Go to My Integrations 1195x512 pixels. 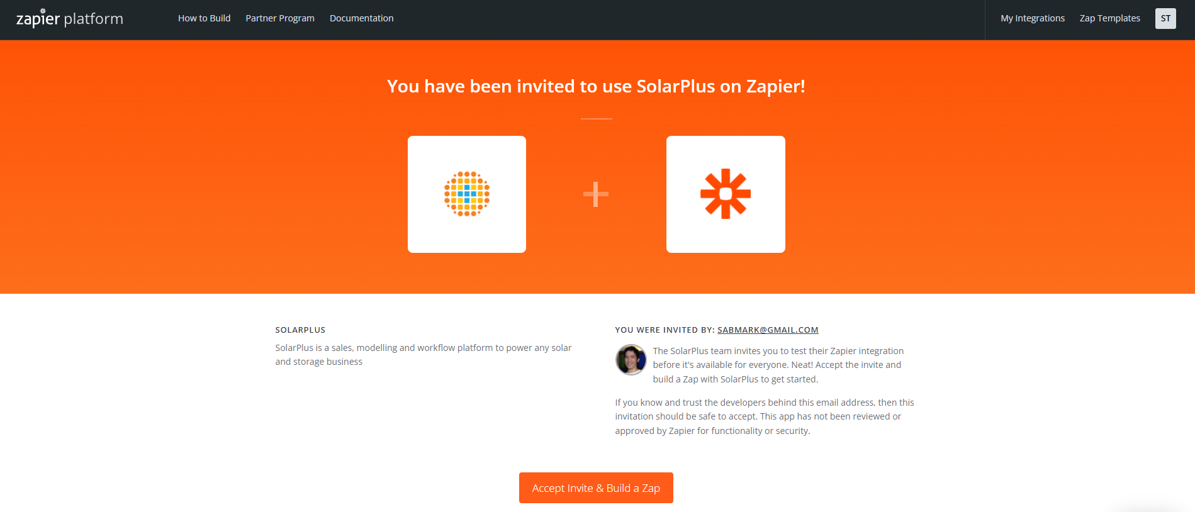[1033, 18]
